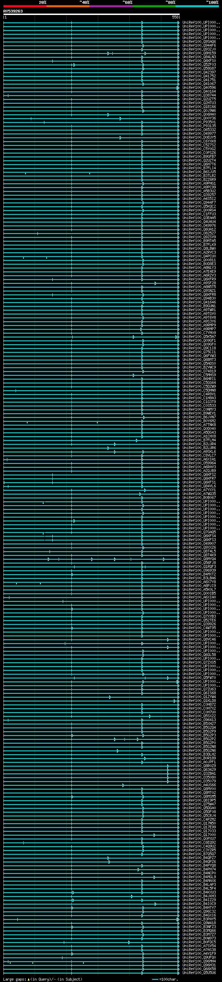
Task: Select label UniRef100_B2Z6R9
Action: tap(199, 179)
